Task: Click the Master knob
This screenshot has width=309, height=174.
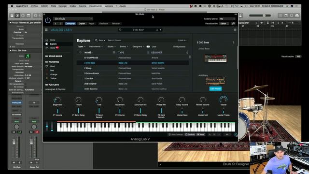Action: coord(224,100)
